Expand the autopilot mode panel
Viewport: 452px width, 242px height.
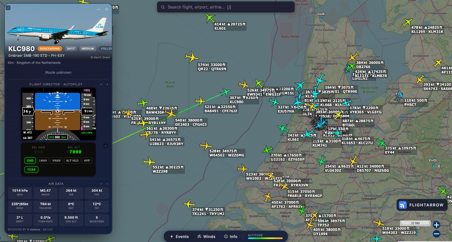[106, 146]
